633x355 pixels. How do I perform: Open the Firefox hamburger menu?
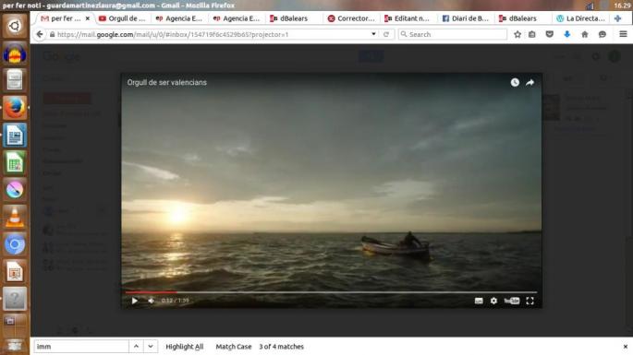coord(623,34)
